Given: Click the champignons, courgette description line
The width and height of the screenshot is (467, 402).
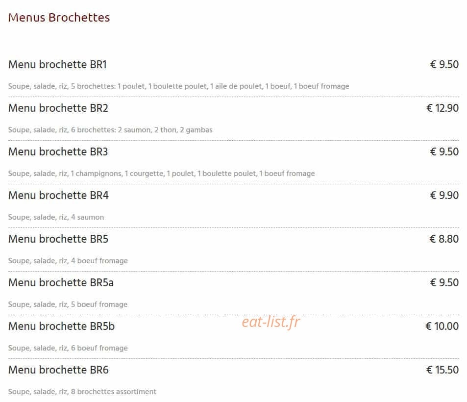Looking at the screenshot, I should click(161, 174).
